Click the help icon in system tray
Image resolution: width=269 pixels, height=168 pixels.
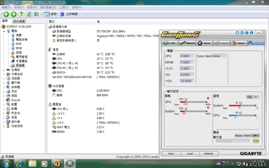tap(223, 163)
